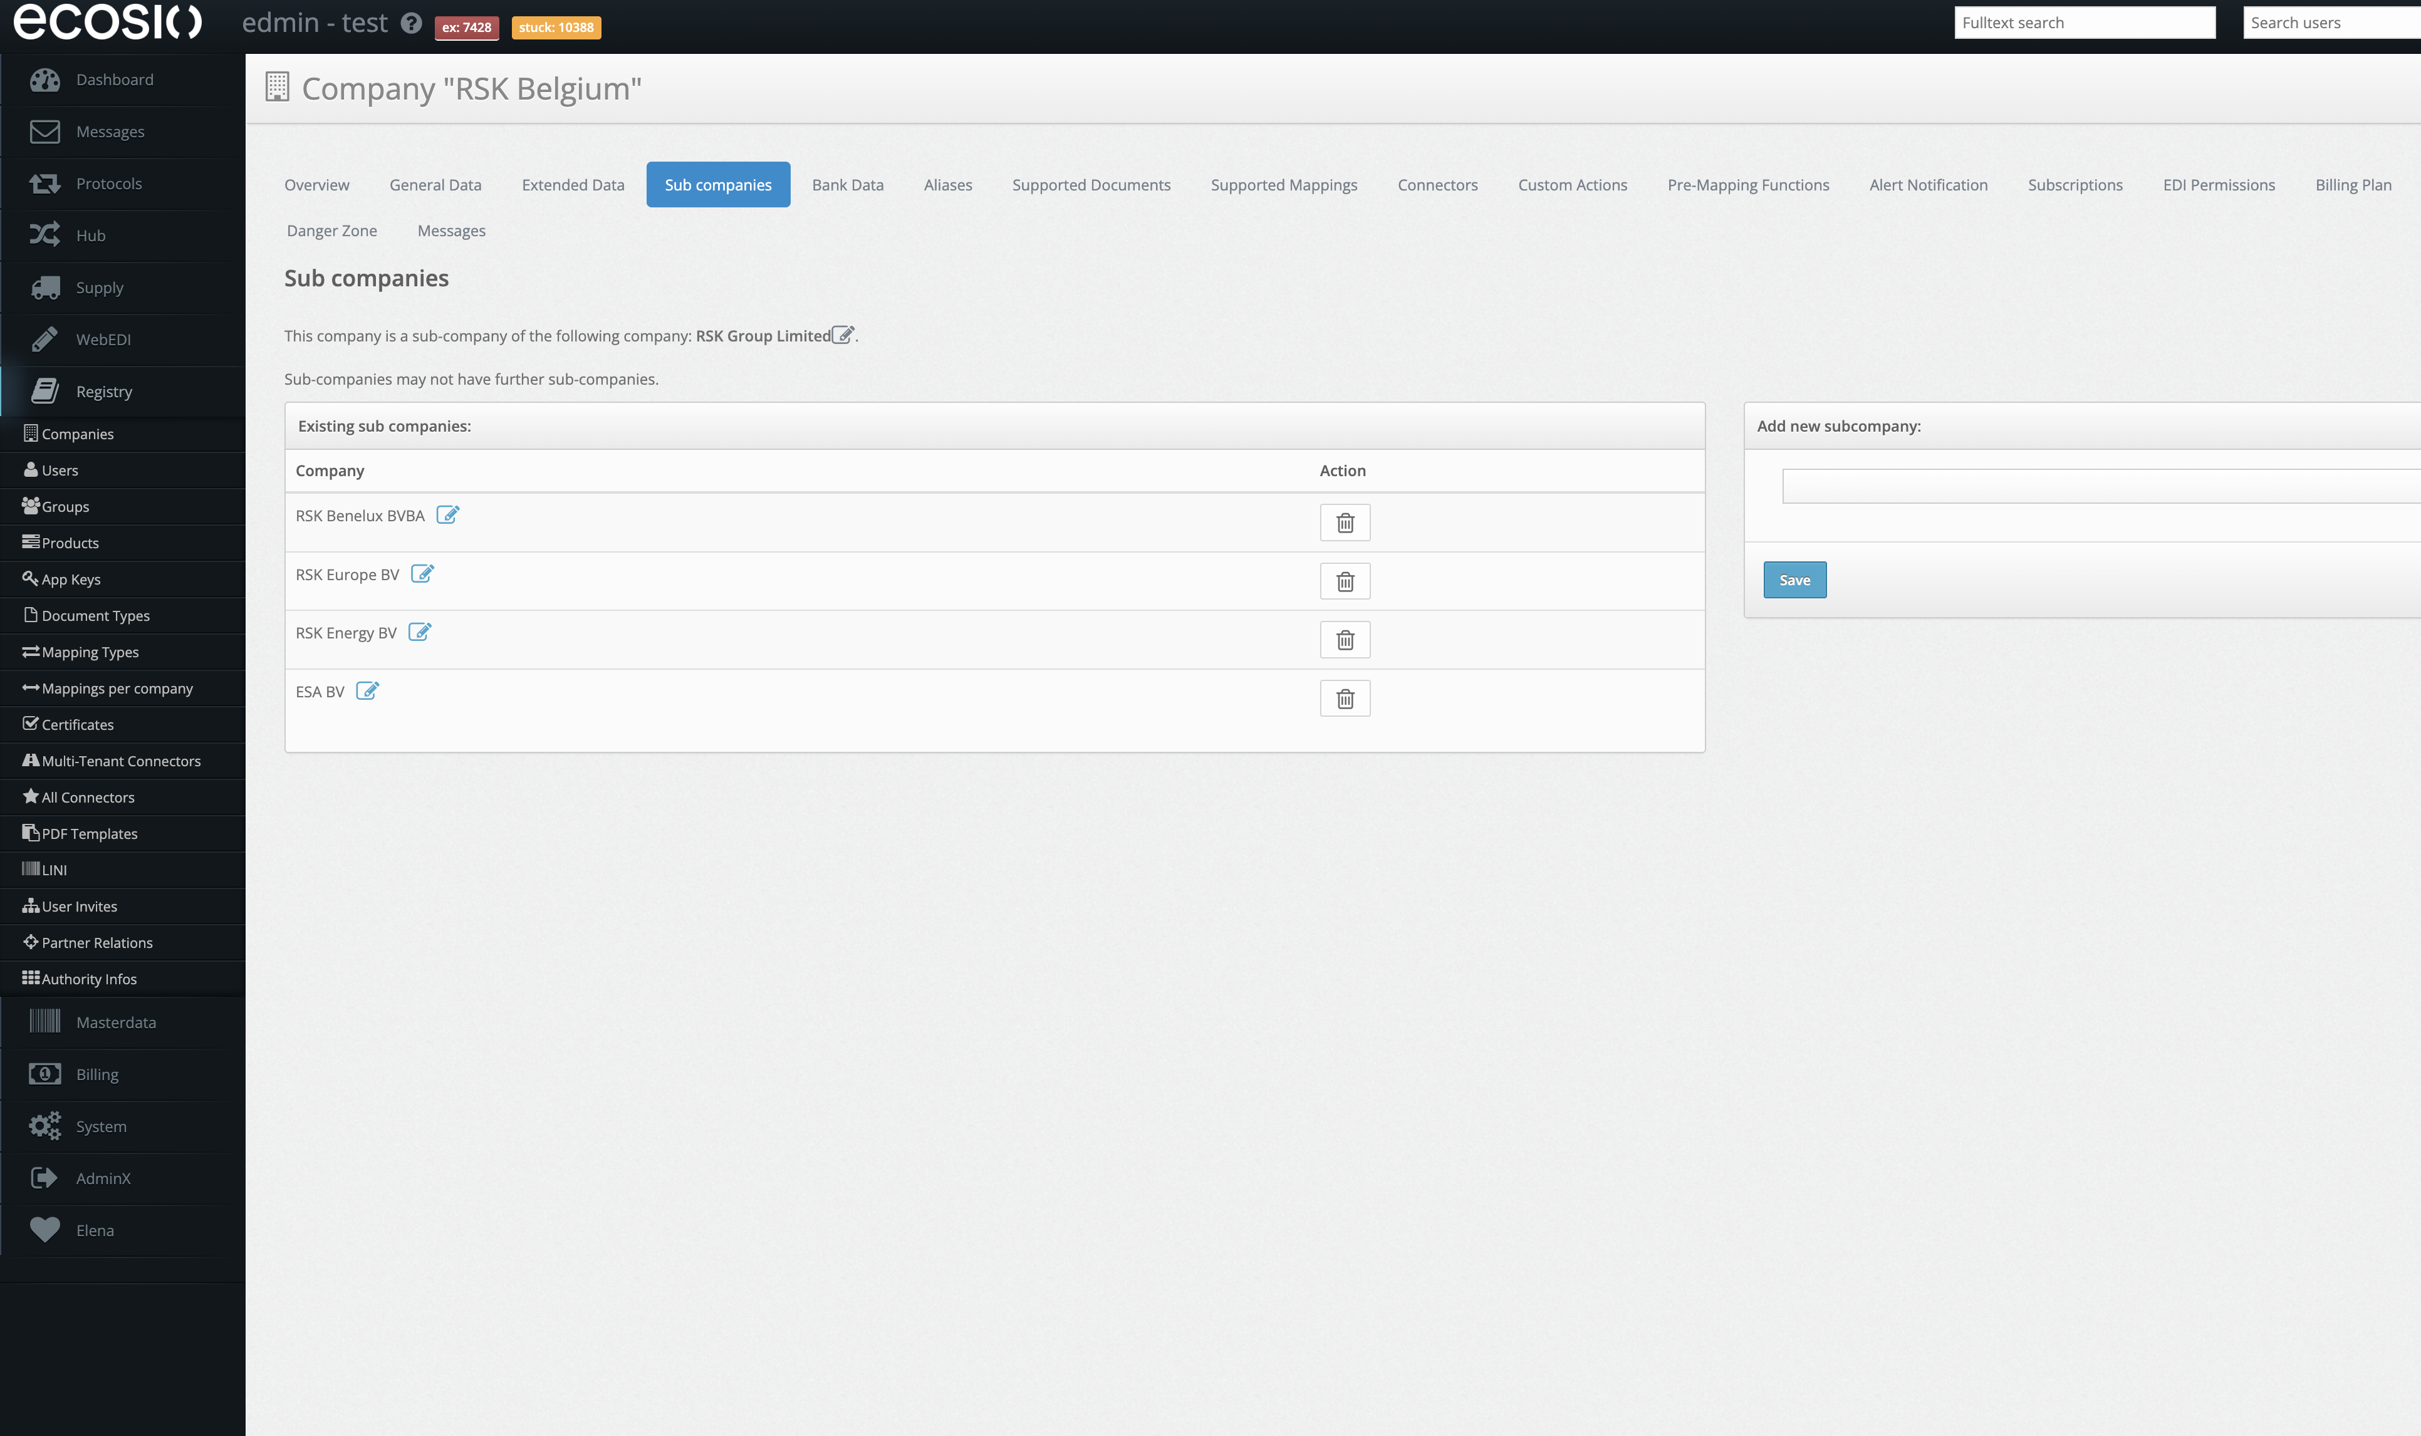
Task: Open the Hub shuffle icon
Action: pos(44,235)
